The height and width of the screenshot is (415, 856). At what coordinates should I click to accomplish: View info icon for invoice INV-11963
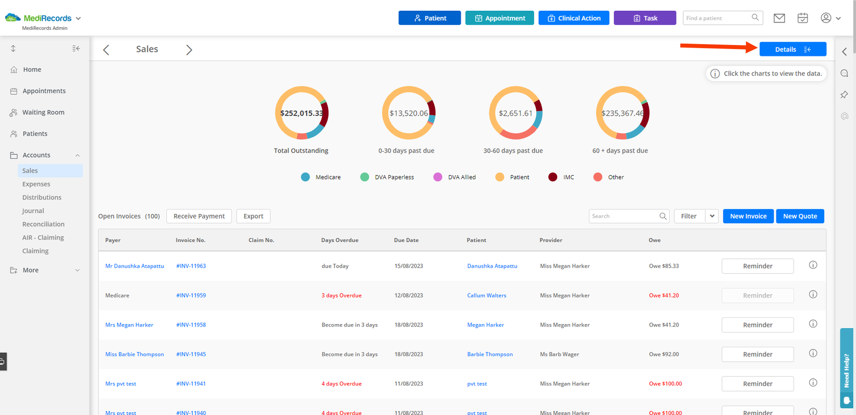813,265
